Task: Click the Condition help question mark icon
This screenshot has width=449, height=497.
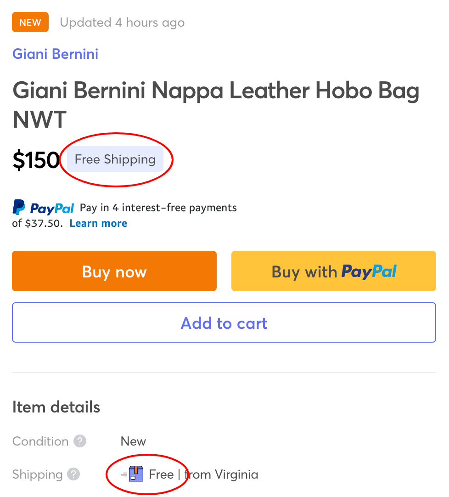Action: [x=80, y=441]
